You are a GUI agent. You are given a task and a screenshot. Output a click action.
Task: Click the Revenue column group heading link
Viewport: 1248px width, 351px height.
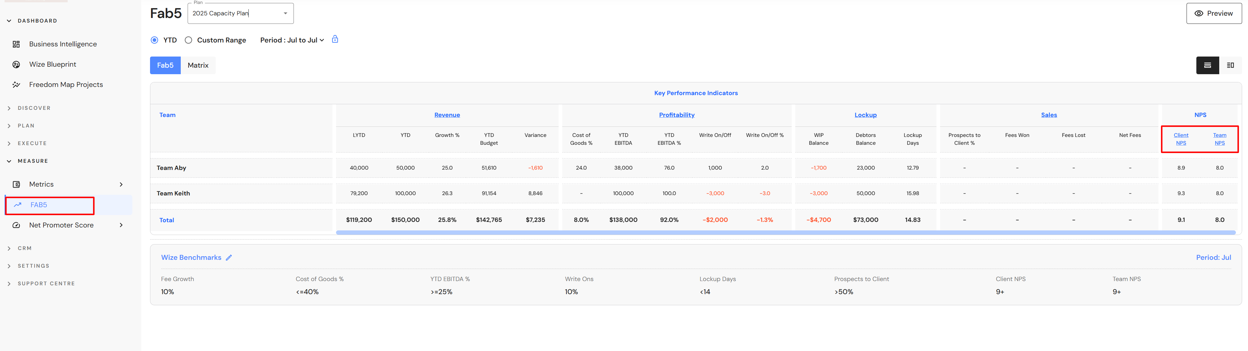[x=447, y=115]
